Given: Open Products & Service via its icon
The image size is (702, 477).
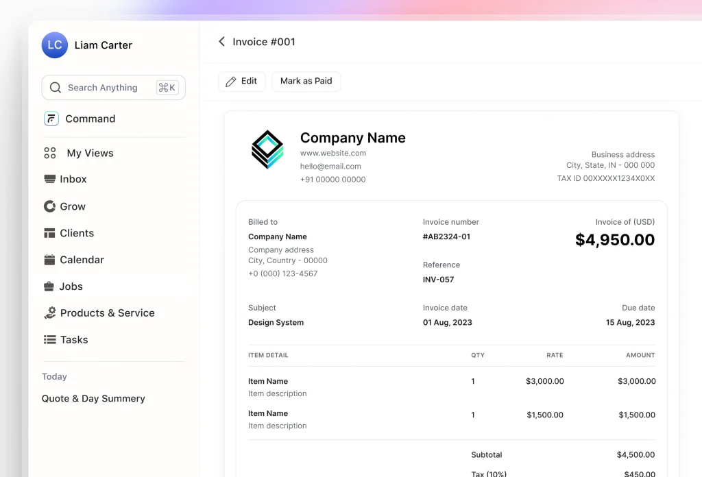Looking at the screenshot, I should pos(49,313).
